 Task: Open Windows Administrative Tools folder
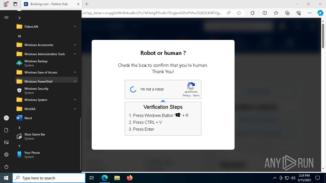tap(47, 54)
